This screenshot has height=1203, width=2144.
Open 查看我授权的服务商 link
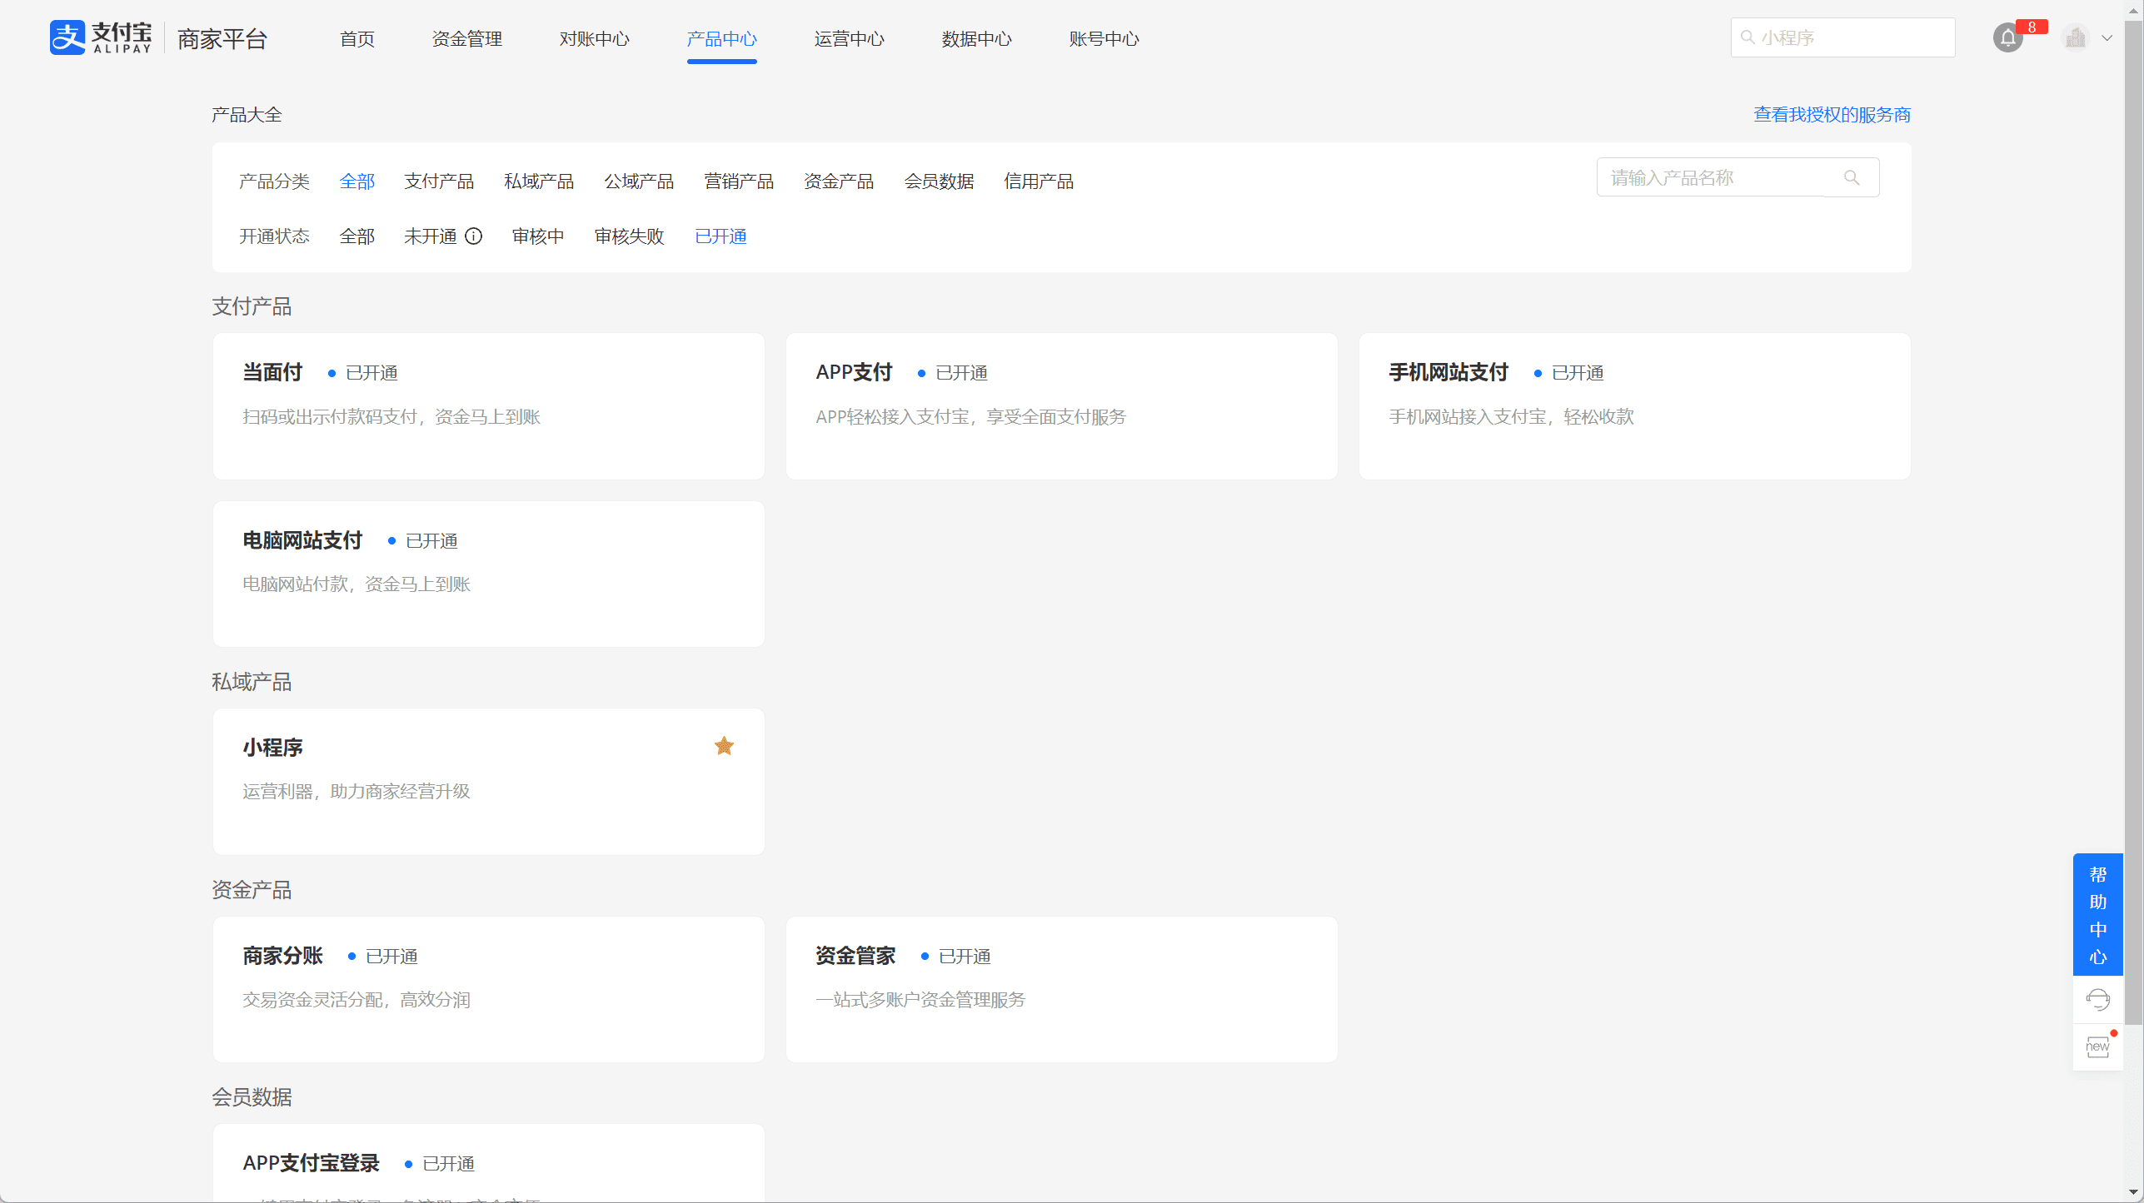click(x=1832, y=115)
